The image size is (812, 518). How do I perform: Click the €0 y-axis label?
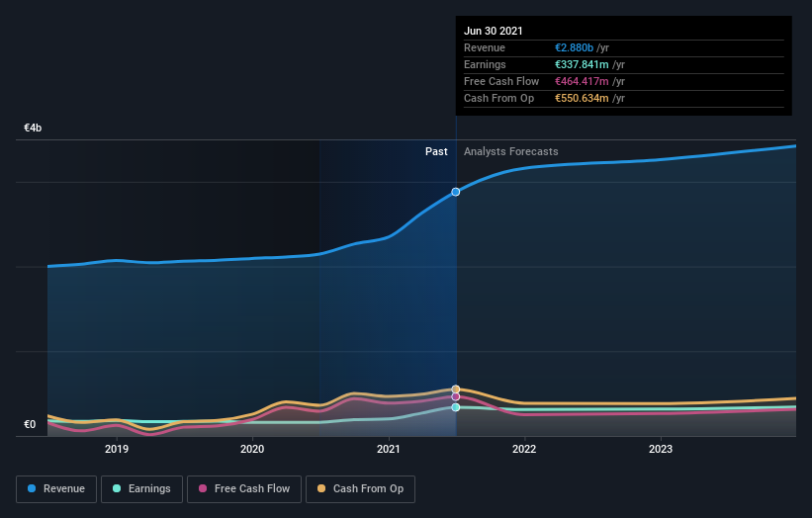pyautogui.click(x=30, y=424)
